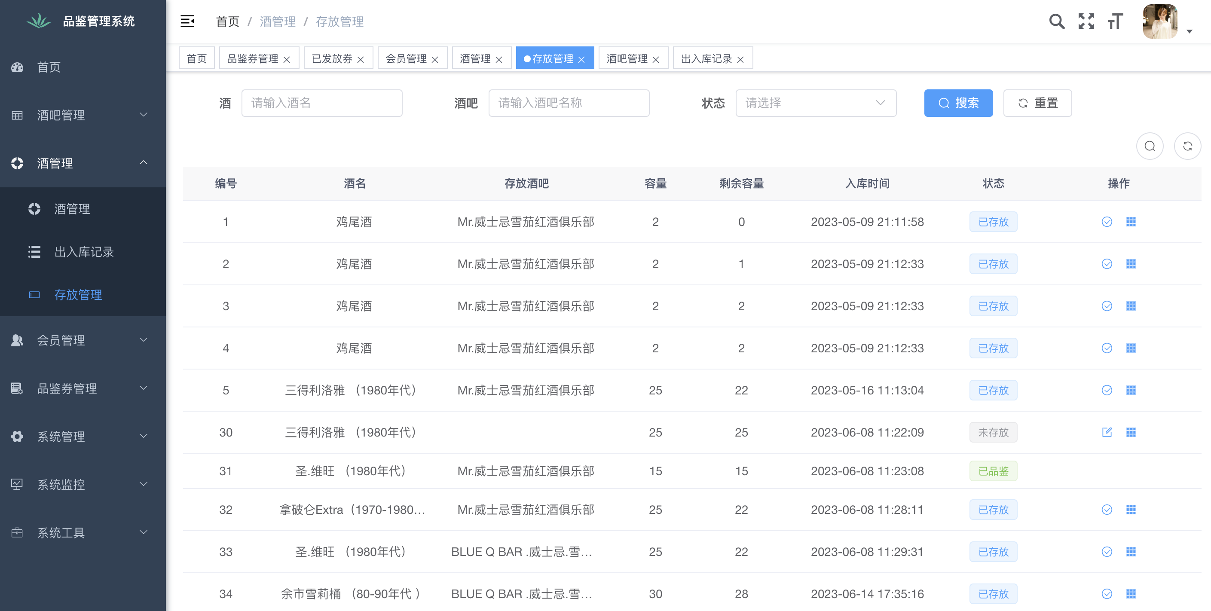Click the check-circle icon in row 4

(x=1107, y=348)
